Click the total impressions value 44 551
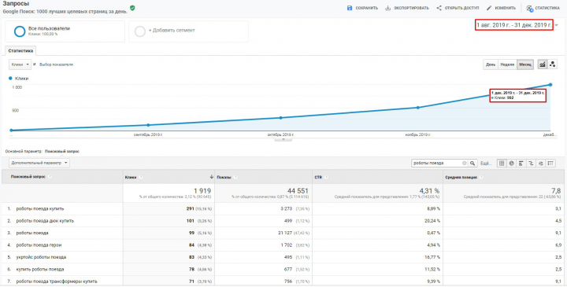The height and width of the screenshot is (287, 567). coord(297,190)
